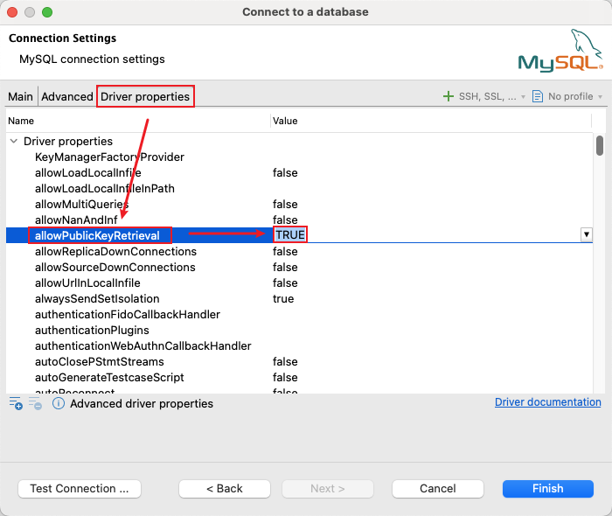Click the add driver property icon
This screenshot has height=516, width=612.
16,403
